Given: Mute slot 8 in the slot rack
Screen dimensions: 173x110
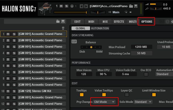Looking at the screenshot, I should [x=8, y=79].
